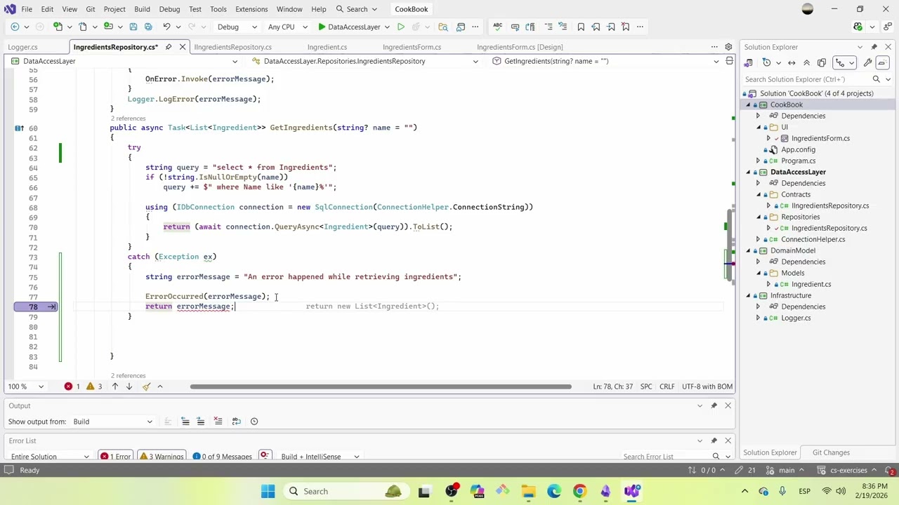Click Show All Files icon in Solution Explorer
The width and height of the screenshot is (899, 505).
(822, 62)
